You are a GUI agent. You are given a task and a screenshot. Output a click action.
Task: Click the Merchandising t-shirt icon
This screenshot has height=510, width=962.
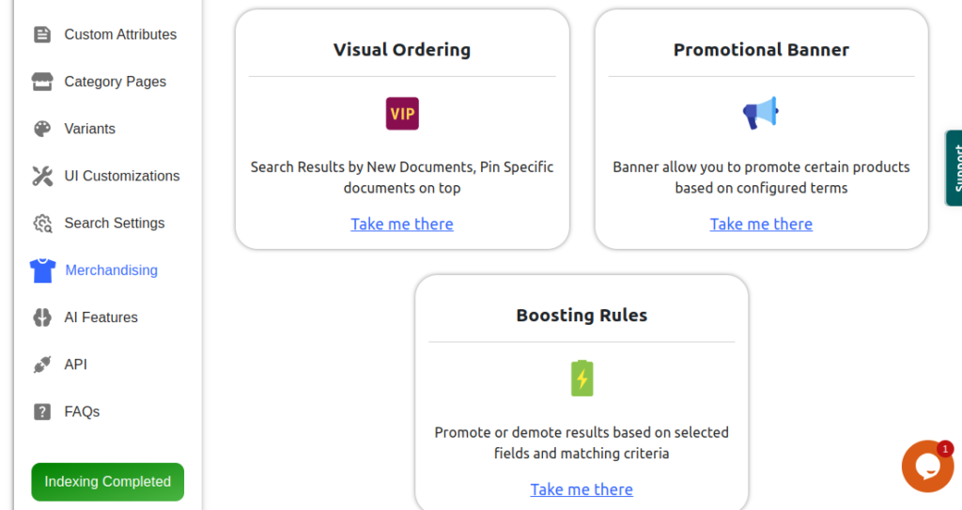coord(42,270)
